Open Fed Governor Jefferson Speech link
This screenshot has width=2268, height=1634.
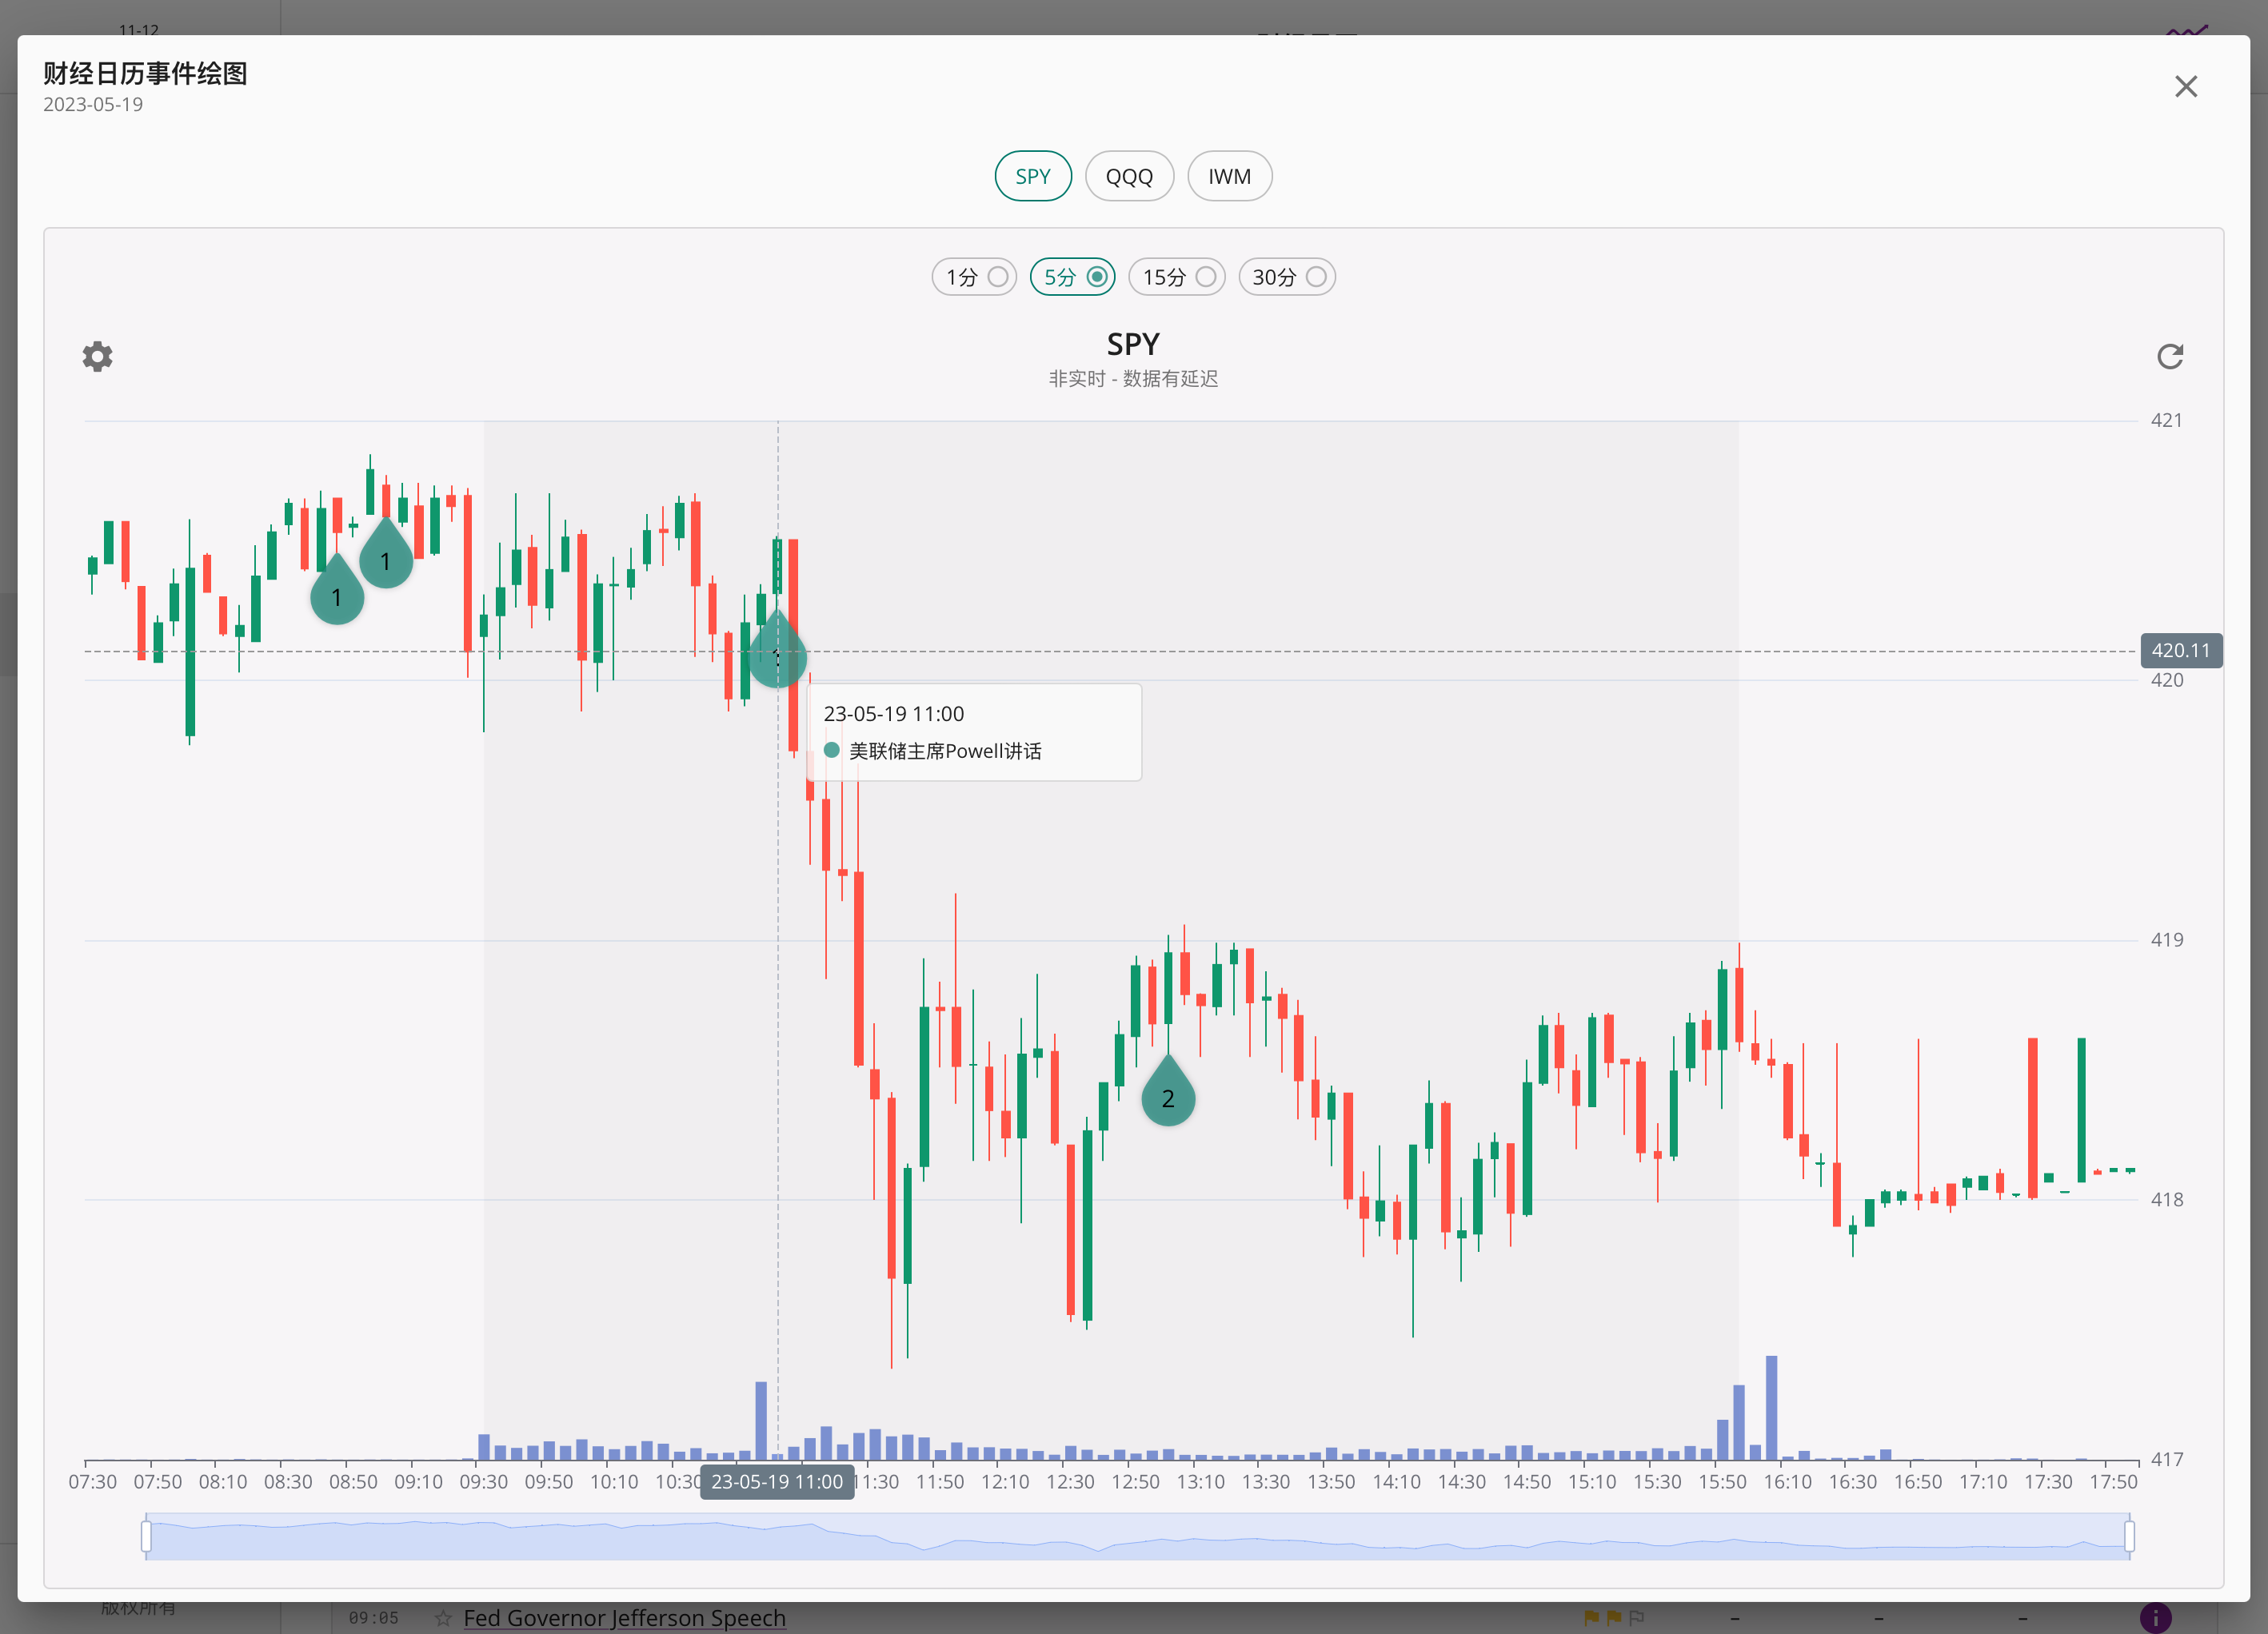[x=624, y=1617]
